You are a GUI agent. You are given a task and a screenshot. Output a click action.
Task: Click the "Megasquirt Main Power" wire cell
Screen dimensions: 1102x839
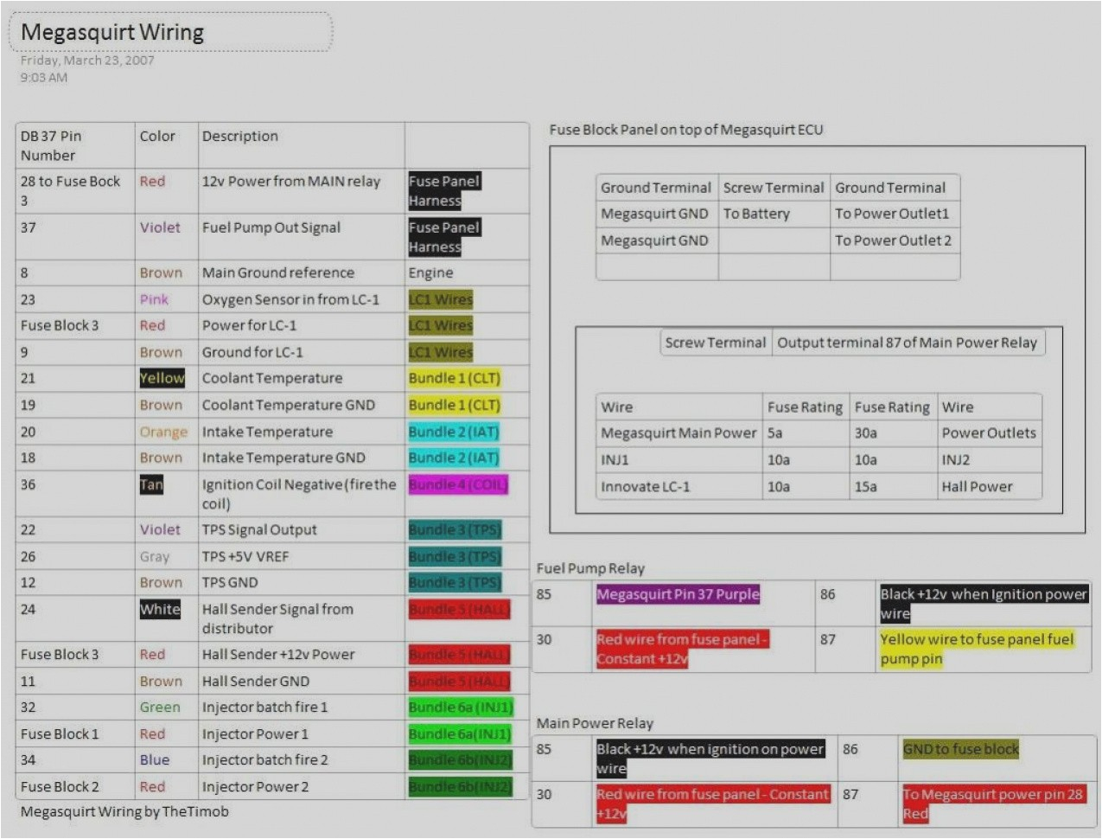677,432
